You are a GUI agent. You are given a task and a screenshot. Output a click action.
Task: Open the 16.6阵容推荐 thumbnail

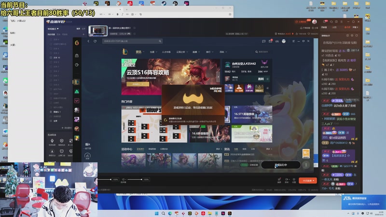click(x=209, y=134)
